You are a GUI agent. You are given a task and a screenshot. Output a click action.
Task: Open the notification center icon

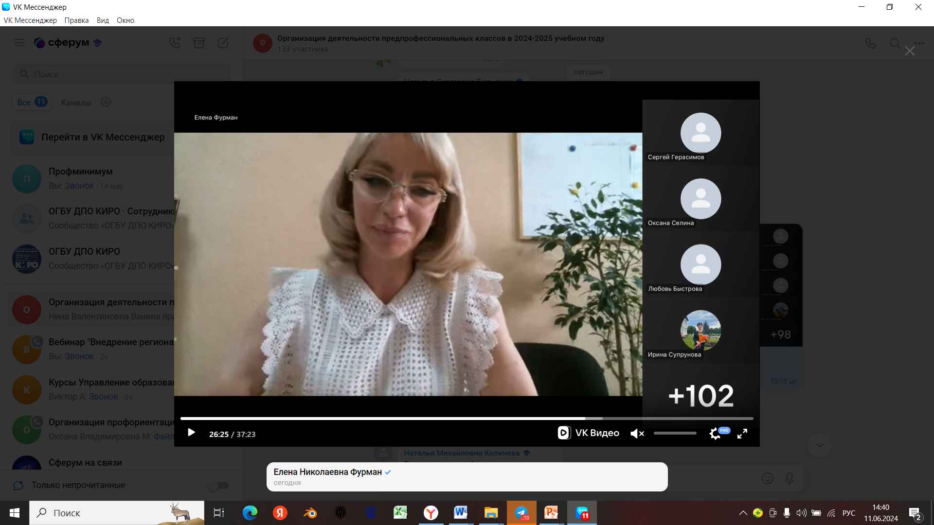[915, 513]
